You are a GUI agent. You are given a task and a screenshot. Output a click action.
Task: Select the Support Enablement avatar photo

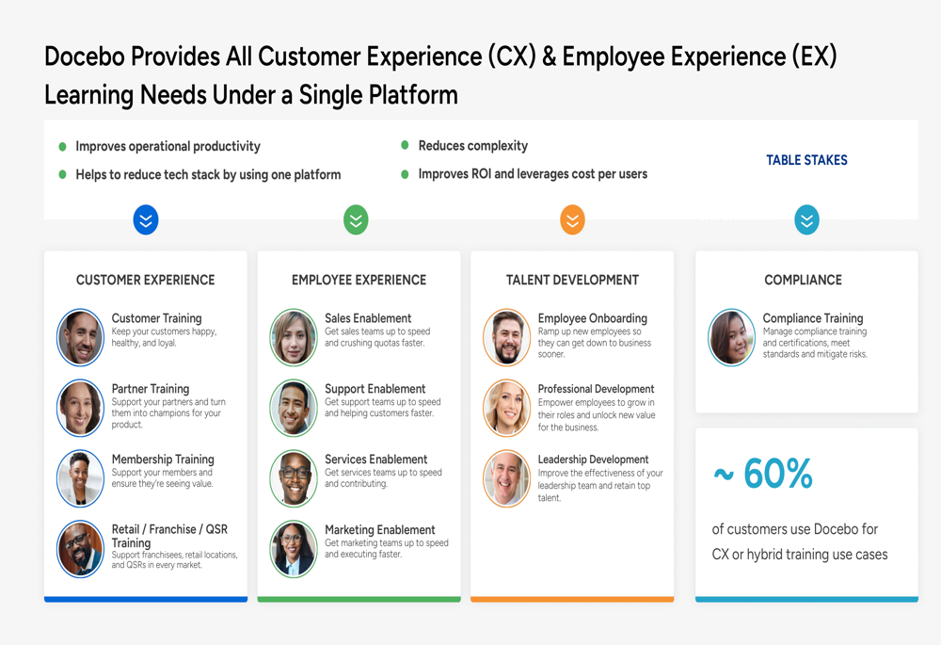[294, 408]
